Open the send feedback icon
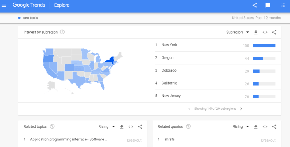The width and height of the screenshot is (290, 147). pos(268,5)
